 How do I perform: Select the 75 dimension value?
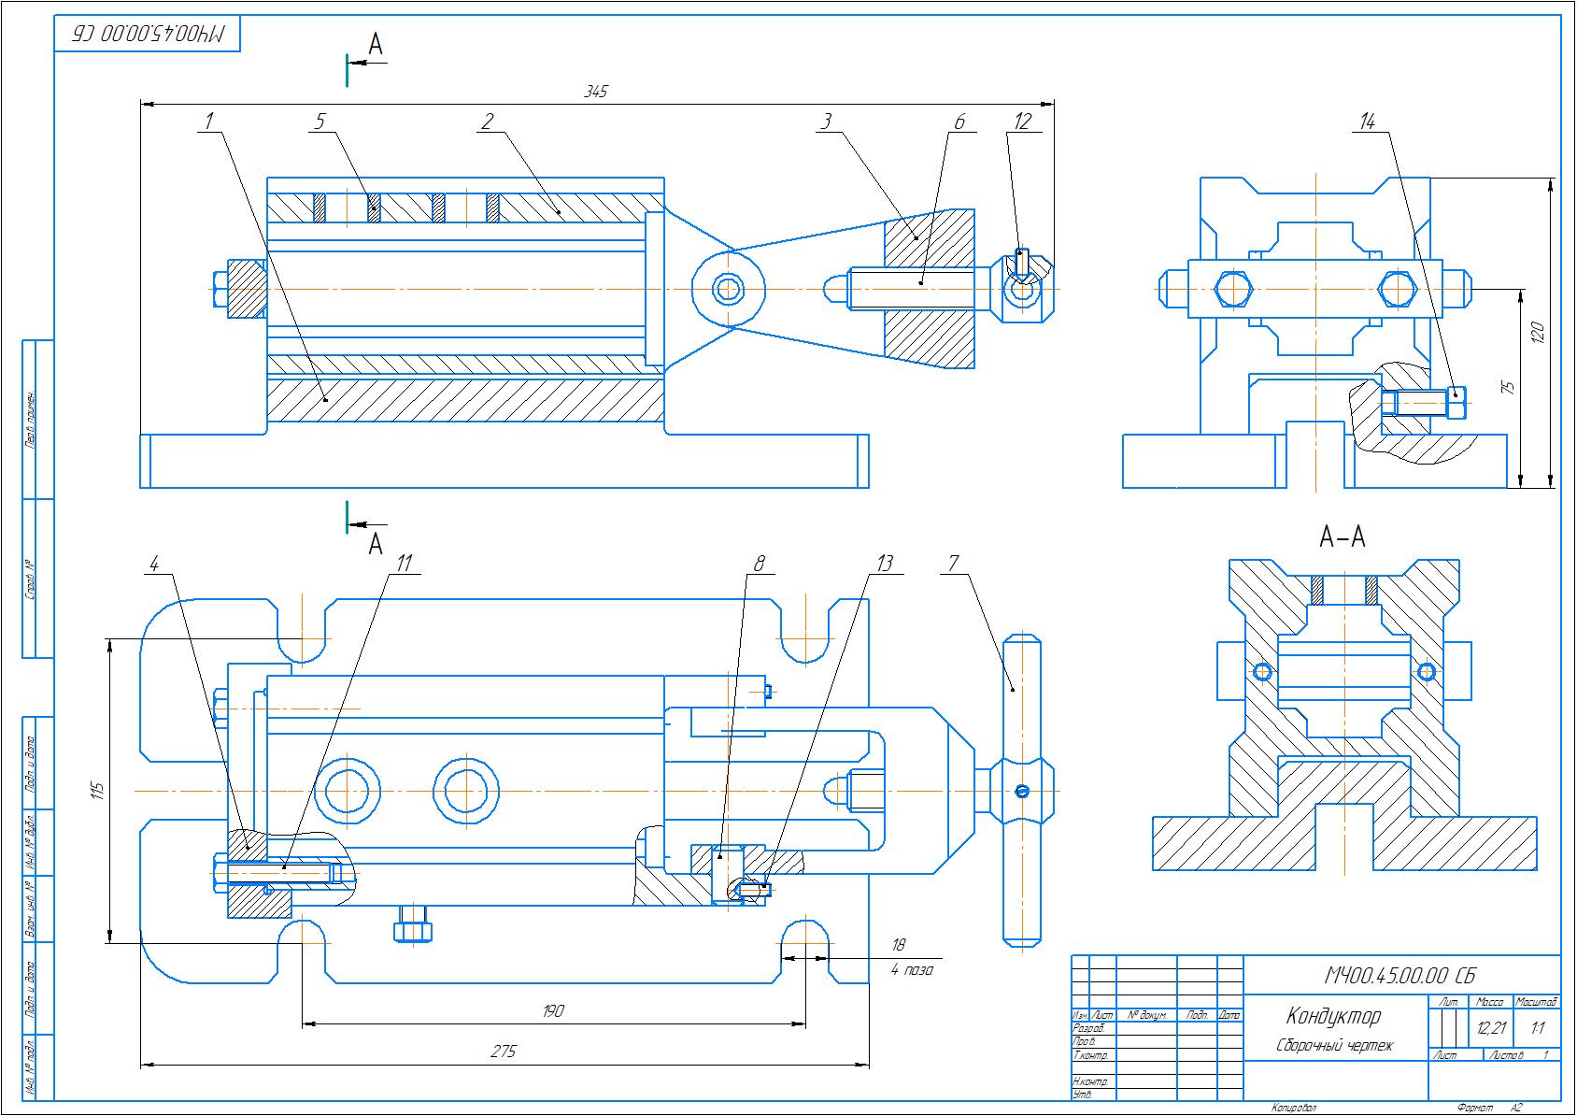[x=1506, y=387]
